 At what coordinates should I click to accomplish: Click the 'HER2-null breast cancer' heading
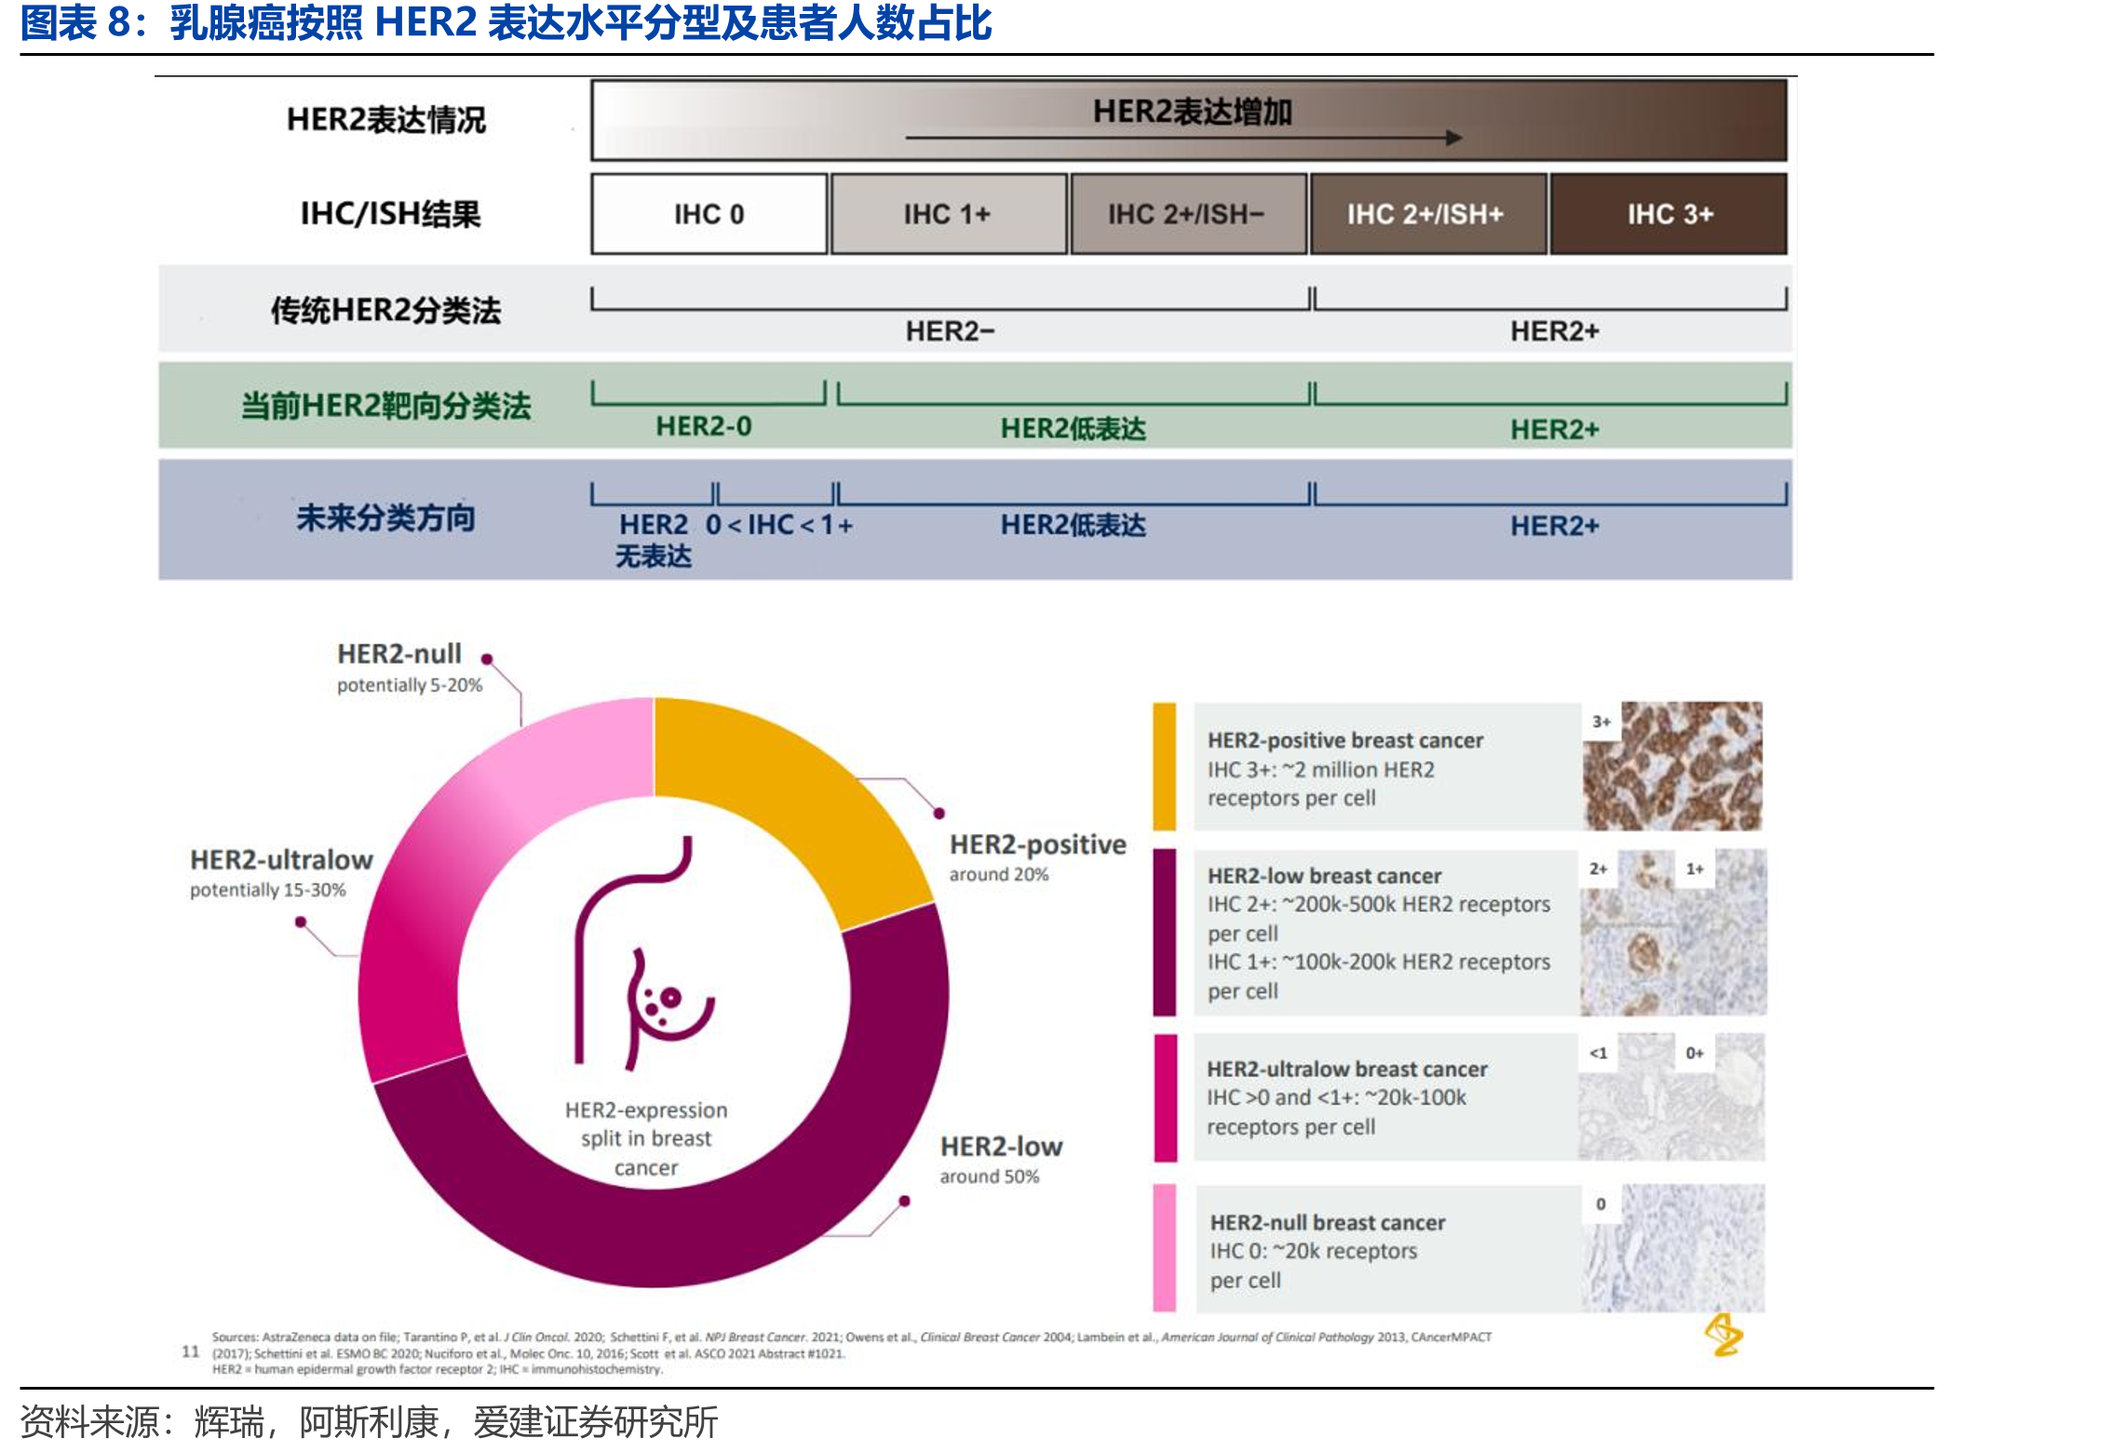pos(1328,1222)
